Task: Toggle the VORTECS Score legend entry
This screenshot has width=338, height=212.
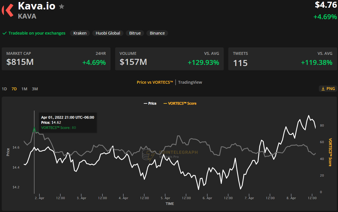Action: 180,103
